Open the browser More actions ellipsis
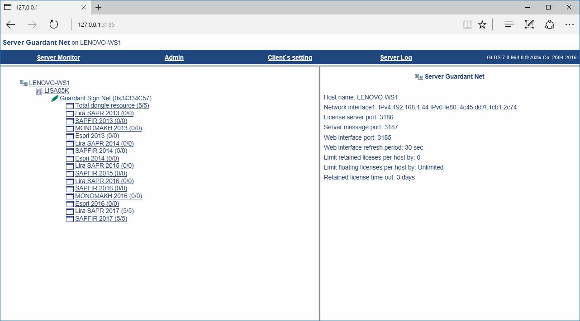The height and width of the screenshot is (321, 580). (569, 24)
